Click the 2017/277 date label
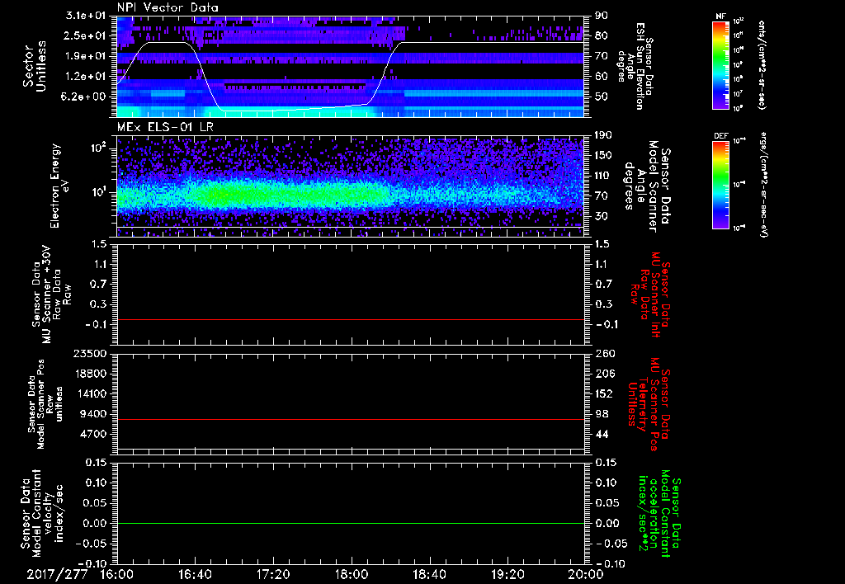Screen dimensions: 845x584 click(57, 574)
